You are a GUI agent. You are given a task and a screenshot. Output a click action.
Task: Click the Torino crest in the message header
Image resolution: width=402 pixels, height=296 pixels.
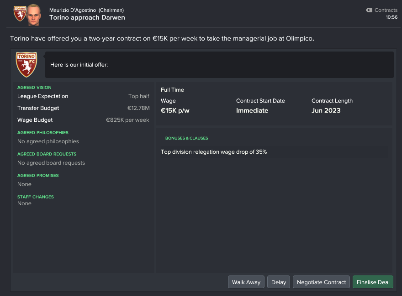click(x=20, y=14)
